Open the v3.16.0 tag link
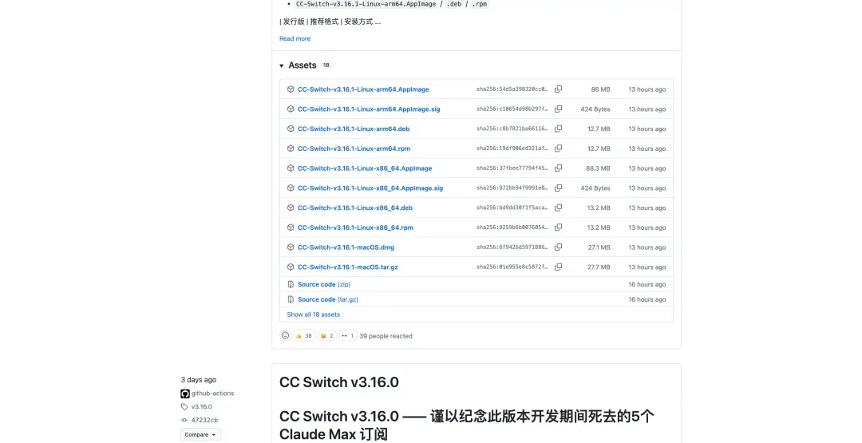Screen dimensions: 862x443 pos(201,407)
